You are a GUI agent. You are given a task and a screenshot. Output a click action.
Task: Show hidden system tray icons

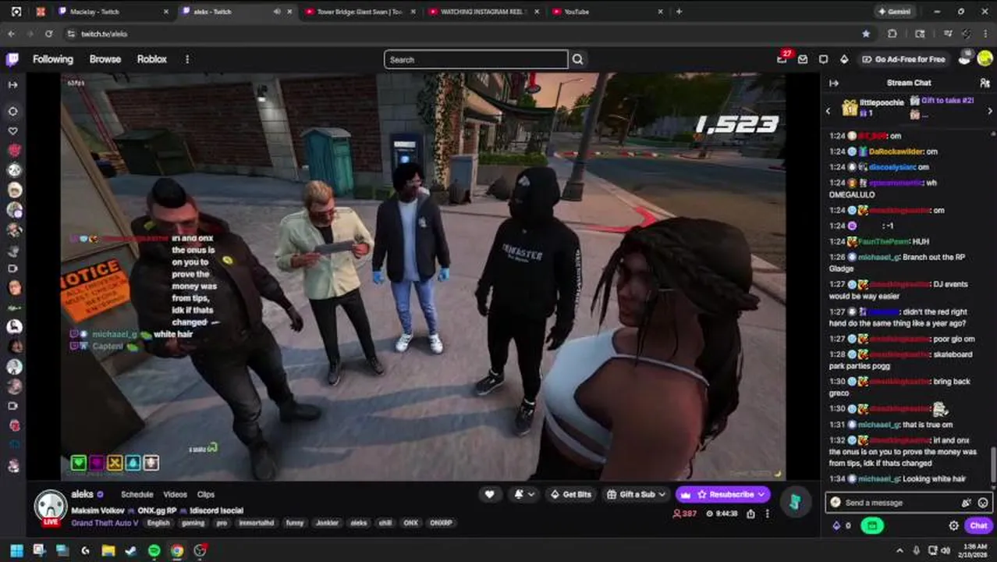pos(899,550)
